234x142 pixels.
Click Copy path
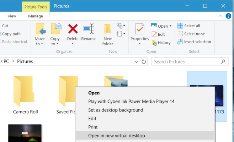click(11, 34)
